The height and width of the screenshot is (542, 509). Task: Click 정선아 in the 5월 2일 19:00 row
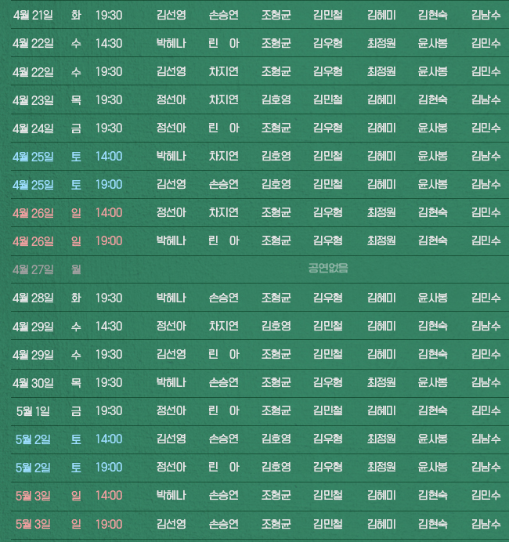click(x=171, y=467)
